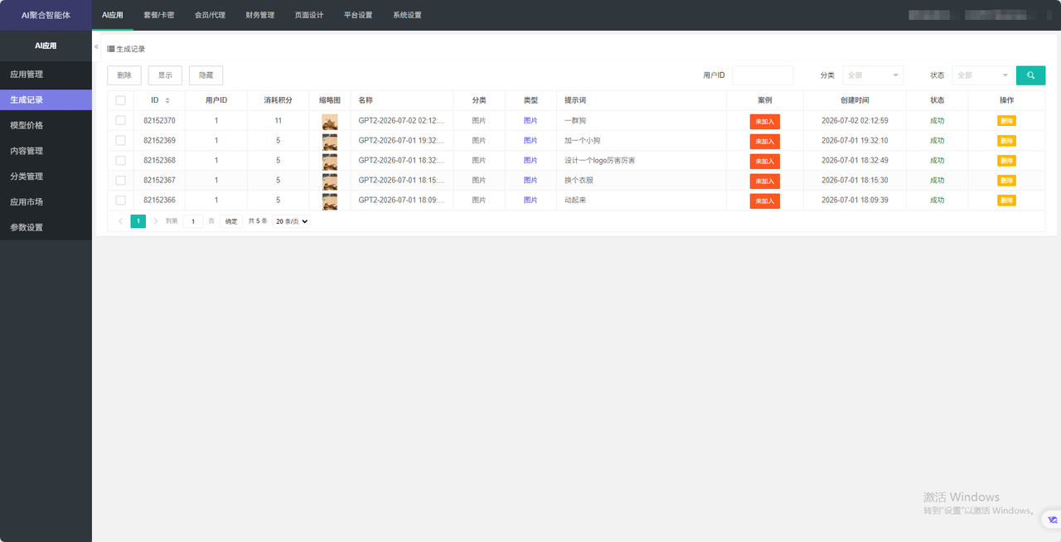Open the 分类 filter dropdown
Screen dimensions: 1061x542
(x=873, y=75)
